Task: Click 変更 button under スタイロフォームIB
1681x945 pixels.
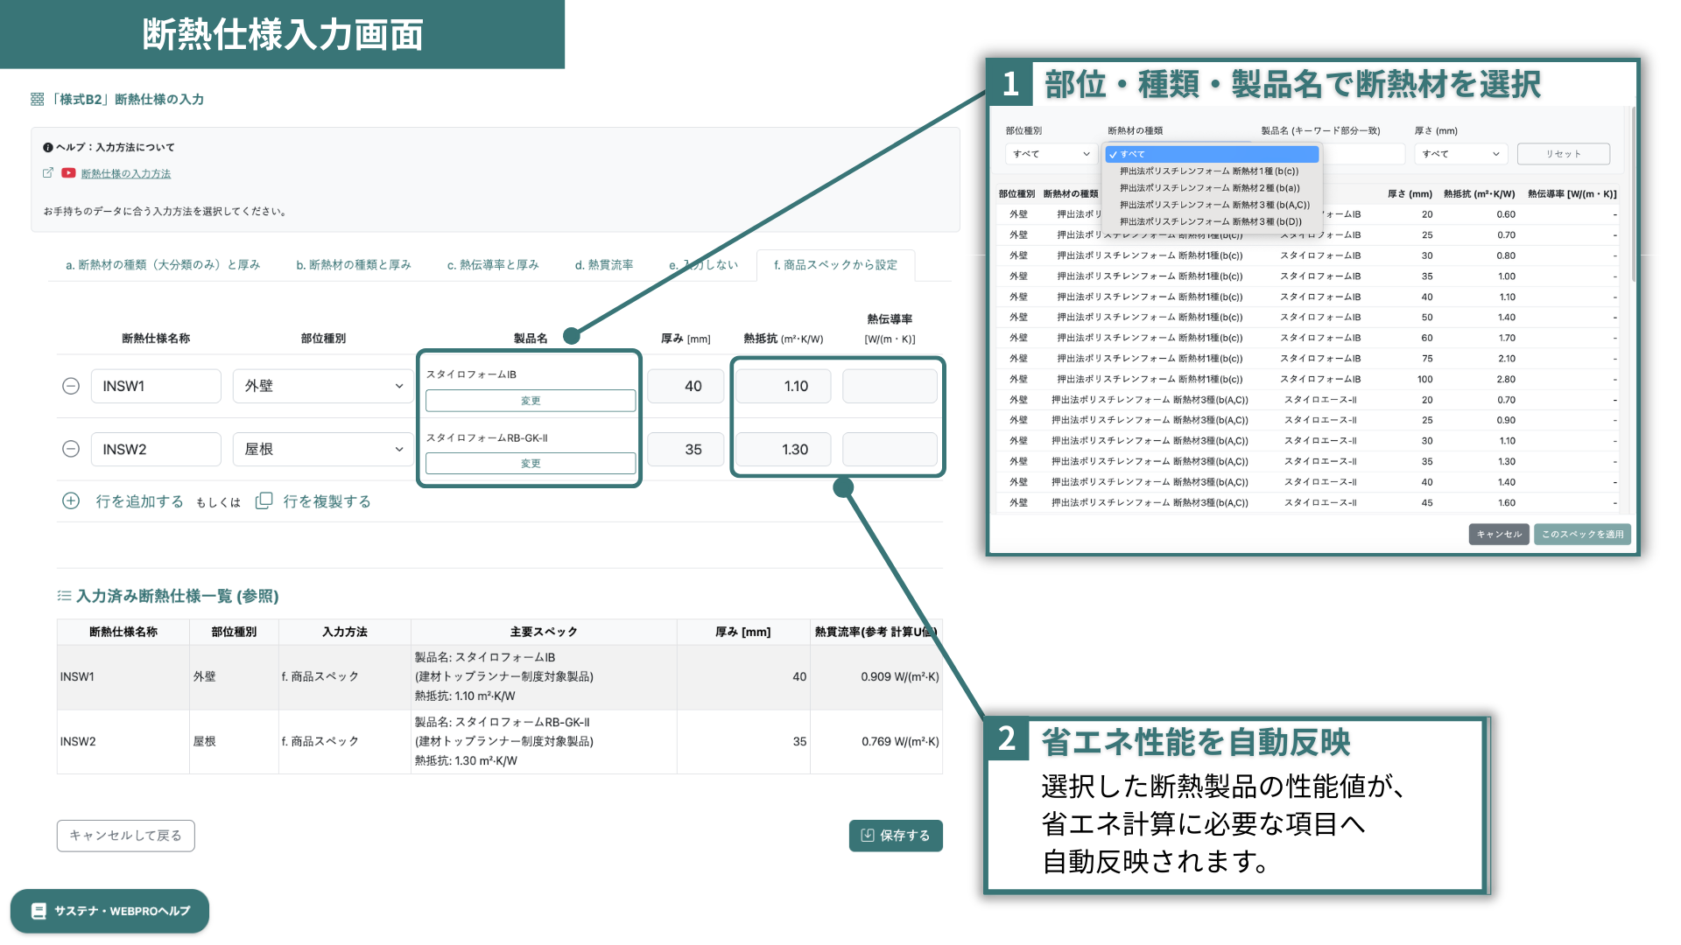Action: click(531, 401)
